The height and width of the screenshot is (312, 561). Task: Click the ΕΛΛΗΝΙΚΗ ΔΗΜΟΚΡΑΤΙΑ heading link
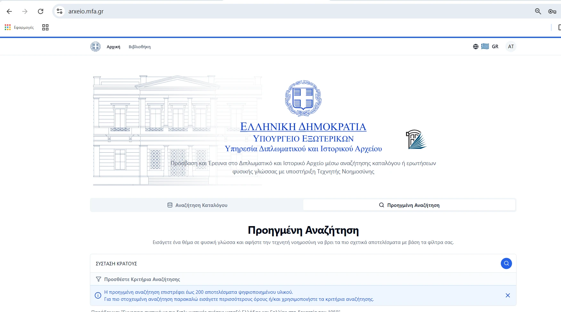[303, 127]
